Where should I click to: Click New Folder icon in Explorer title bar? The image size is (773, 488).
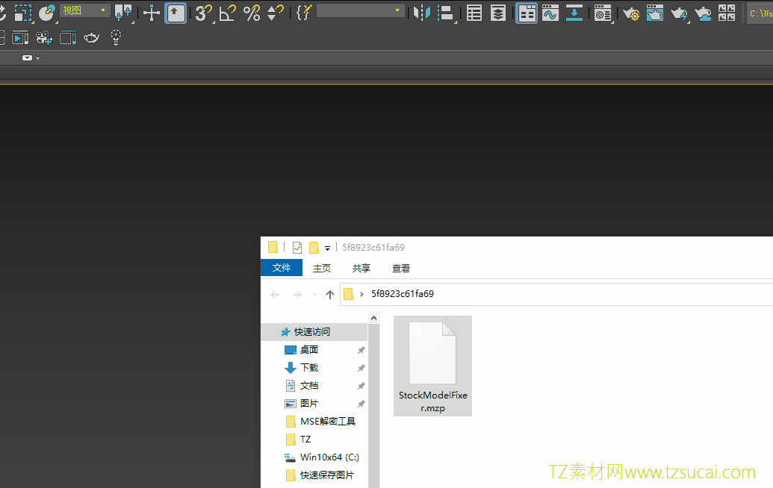click(x=314, y=247)
